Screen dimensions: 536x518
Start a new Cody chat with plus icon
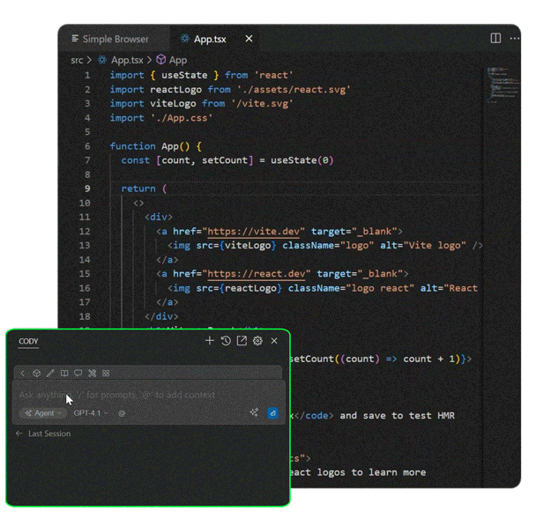pyautogui.click(x=209, y=341)
